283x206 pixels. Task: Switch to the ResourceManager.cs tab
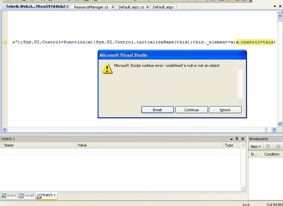point(93,7)
